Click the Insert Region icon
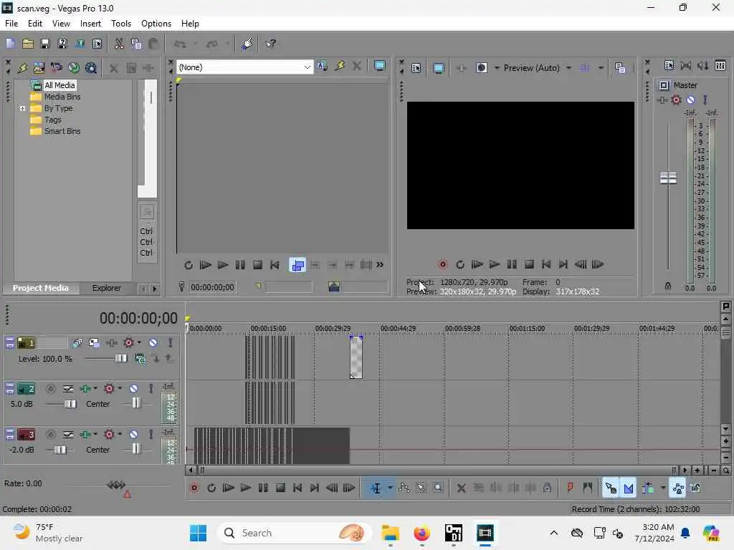Image resolution: width=734 pixels, height=550 pixels. click(588, 488)
